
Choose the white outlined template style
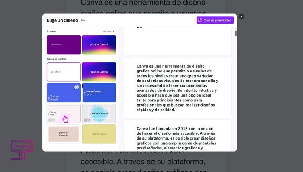64,72
